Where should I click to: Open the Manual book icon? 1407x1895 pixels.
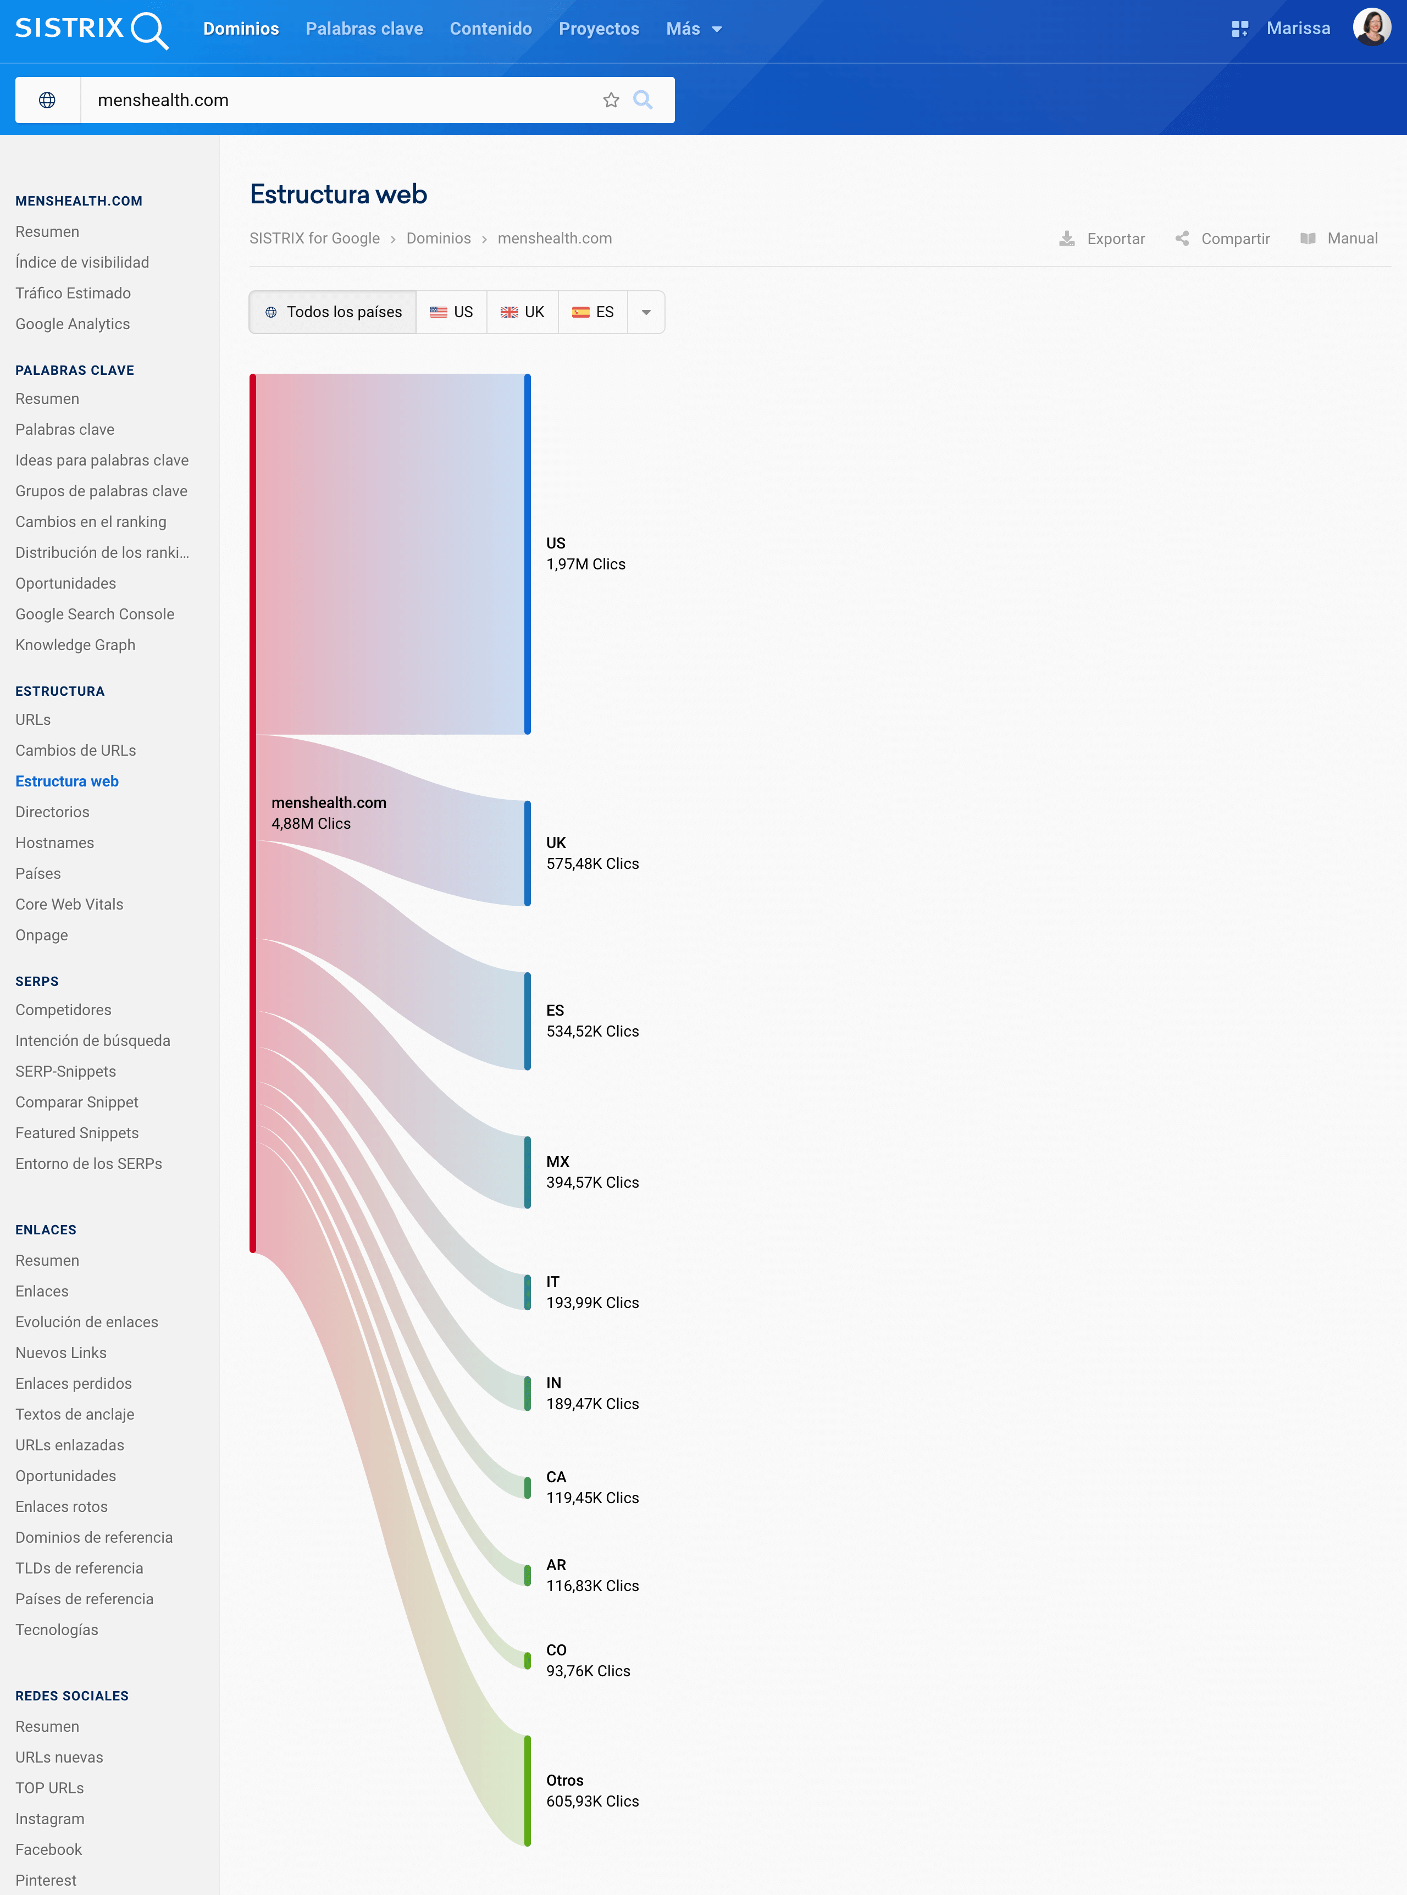click(1308, 239)
